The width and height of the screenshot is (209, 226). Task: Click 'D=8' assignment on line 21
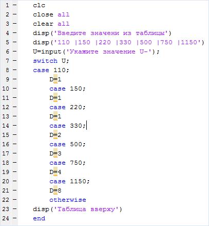click(55, 190)
